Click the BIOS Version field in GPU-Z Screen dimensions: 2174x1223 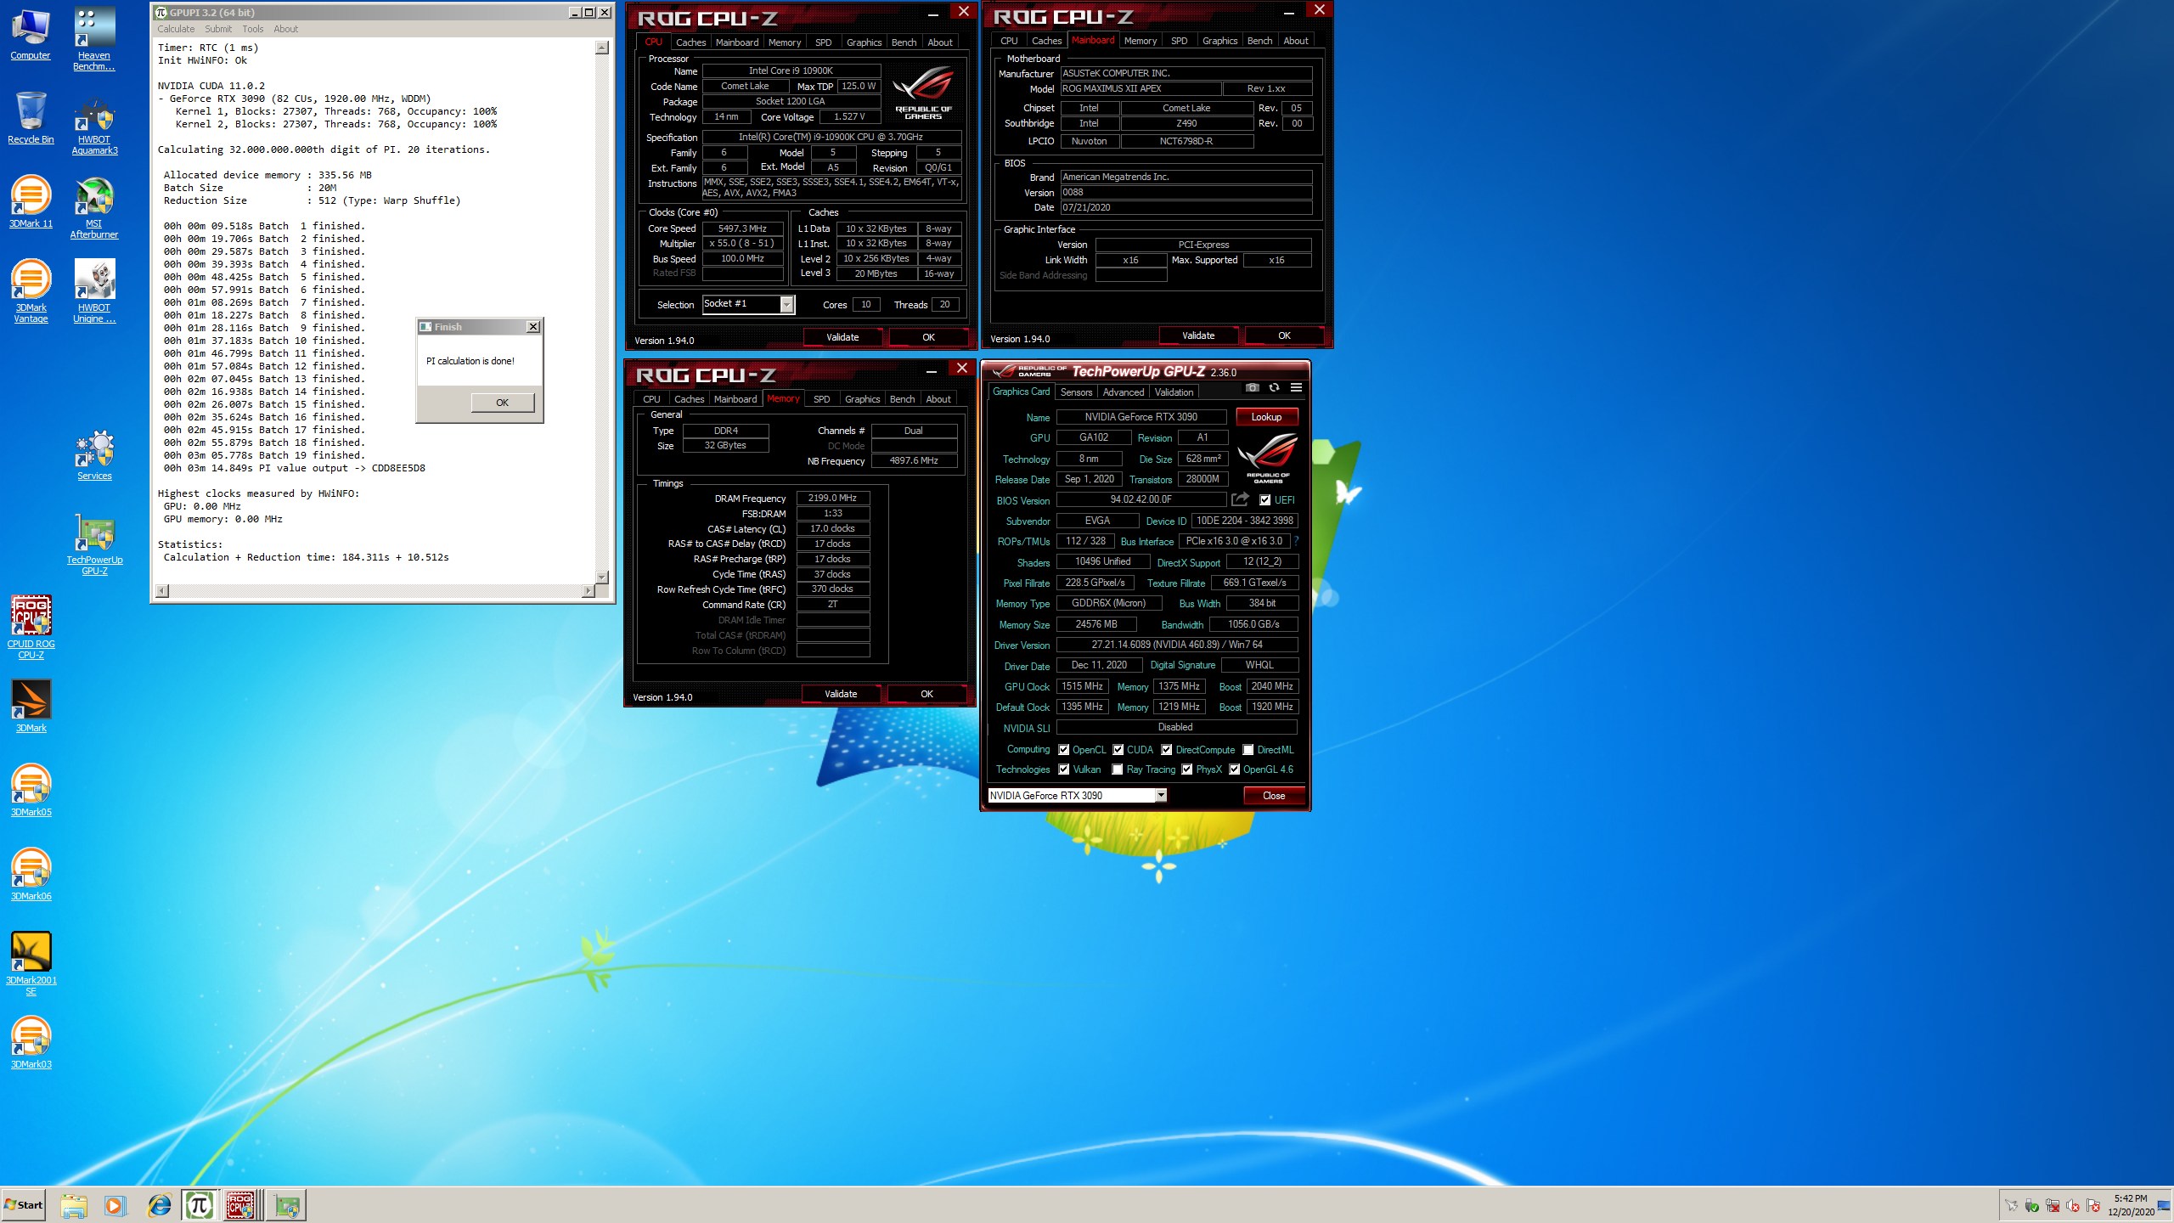tap(1141, 499)
